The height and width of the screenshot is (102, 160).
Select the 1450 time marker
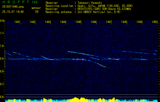pyautogui.click(x=155, y=22)
